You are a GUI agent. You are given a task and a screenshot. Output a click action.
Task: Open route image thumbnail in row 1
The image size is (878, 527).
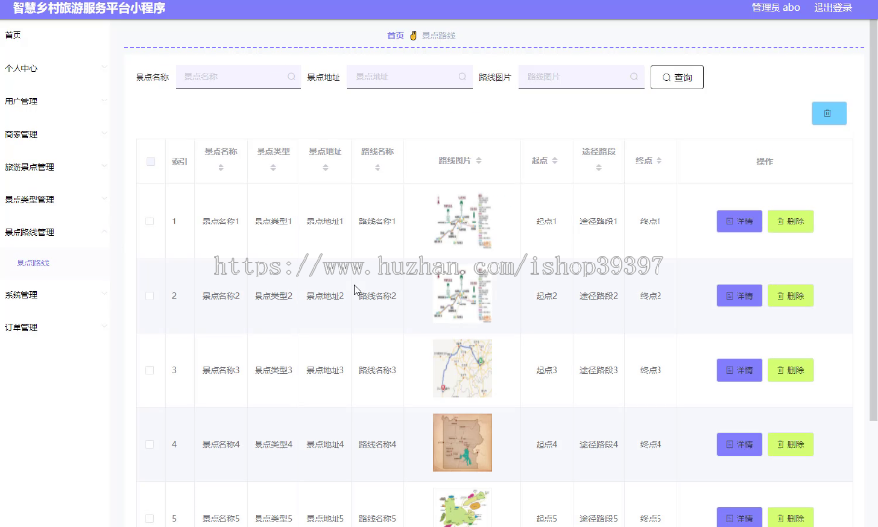click(462, 221)
